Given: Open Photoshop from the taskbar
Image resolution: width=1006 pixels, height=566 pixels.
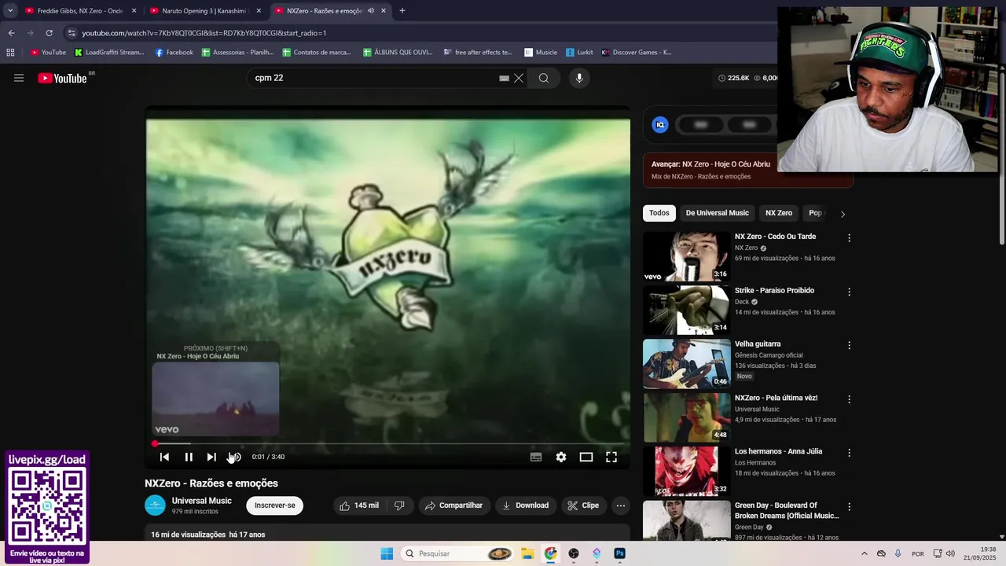Looking at the screenshot, I should 619,553.
